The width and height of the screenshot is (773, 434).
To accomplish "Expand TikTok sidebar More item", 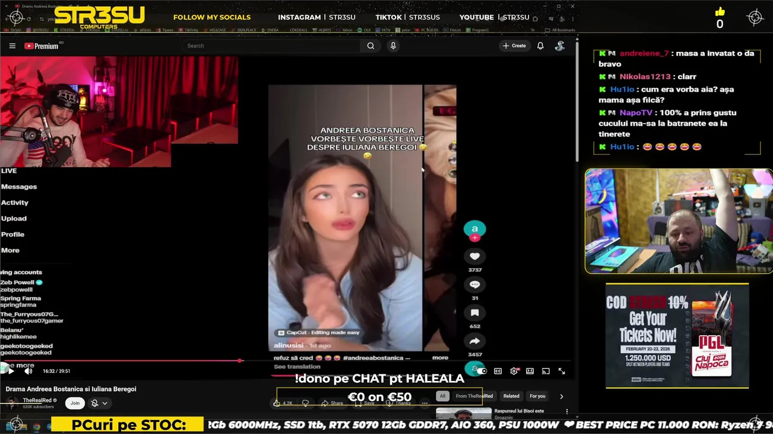I will pyautogui.click(x=10, y=250).
